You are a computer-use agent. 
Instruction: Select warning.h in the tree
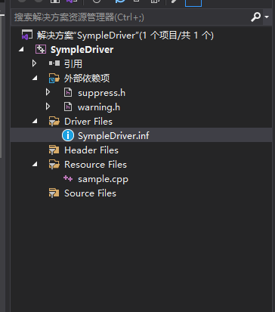point(99,107)
